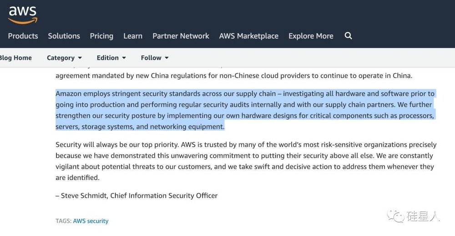Open the Products menu
This screenshot has height=236, width=455.
click(23, 36)
